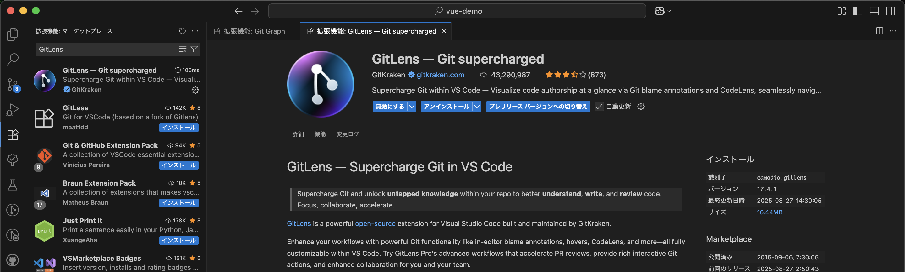The height and width of the screenshot is (272, 905).
Task: Expand the disable button dropdown arrow
Action: pyautogui.click(x=412, y=107)
